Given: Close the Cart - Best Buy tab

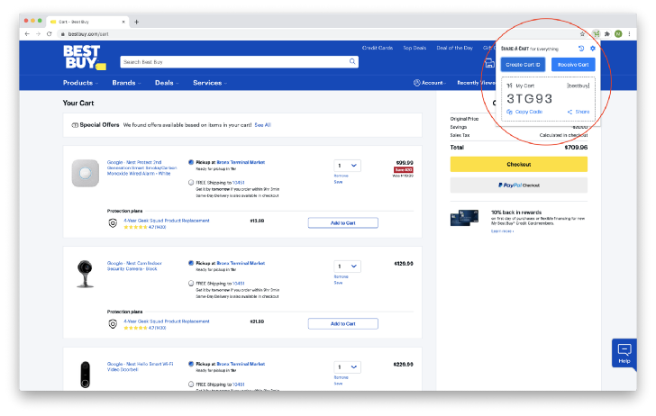Looking at the screenshot, I should coord(123,22).
